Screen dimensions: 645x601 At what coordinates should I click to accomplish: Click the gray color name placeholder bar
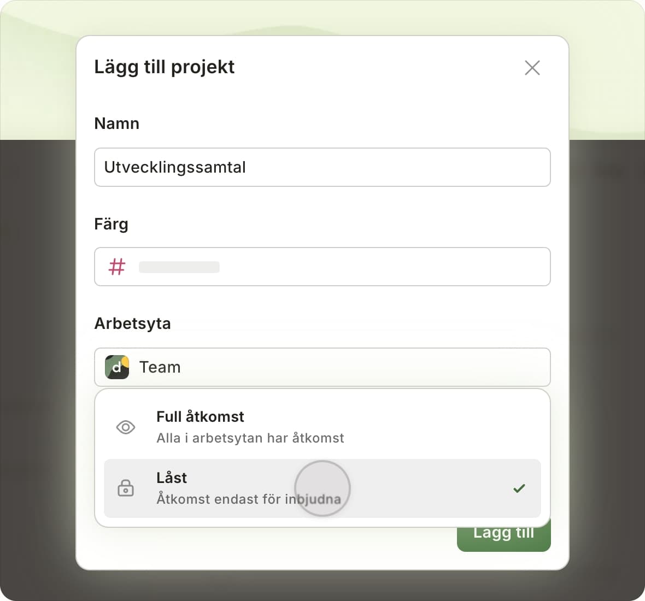pos(179,267)
